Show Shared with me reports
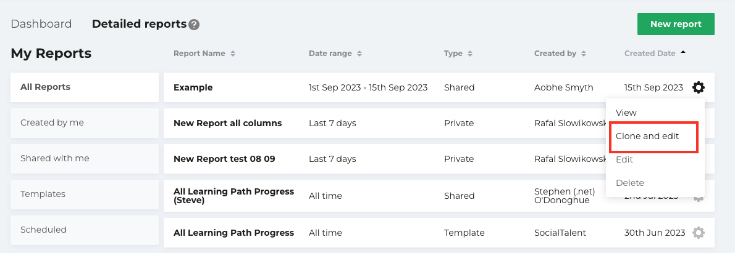The height and width of the screenshot is (253, 735). (x=85, y=158)
